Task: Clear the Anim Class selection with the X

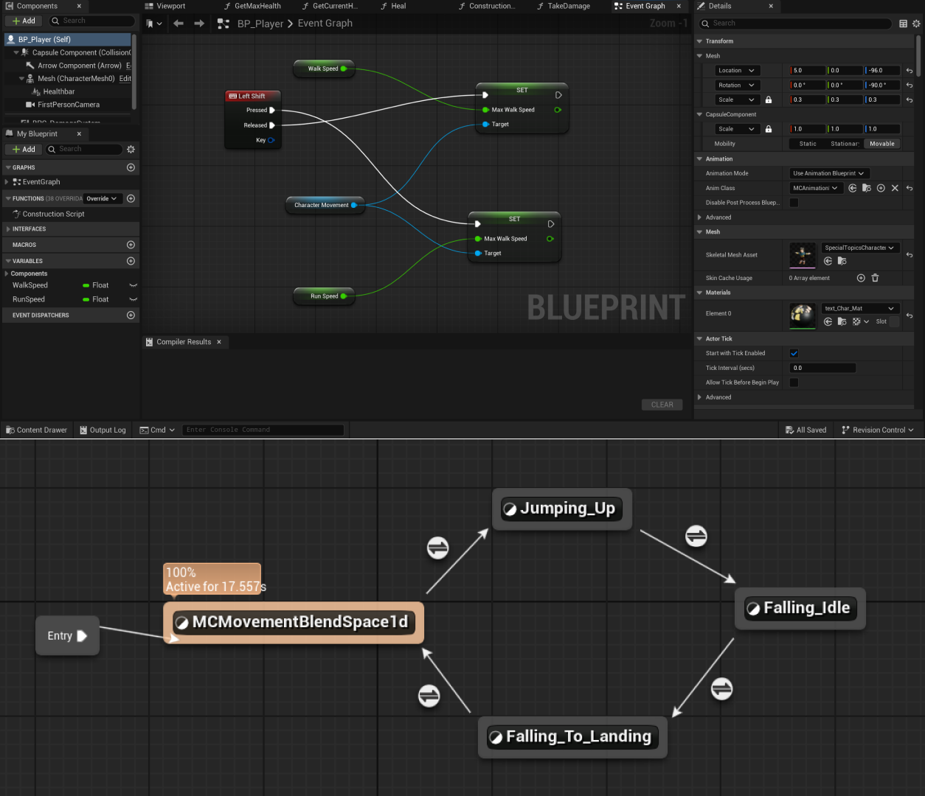Action: pos(895,188)
